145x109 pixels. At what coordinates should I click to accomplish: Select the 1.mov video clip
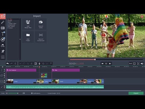[x=21, y=81]
